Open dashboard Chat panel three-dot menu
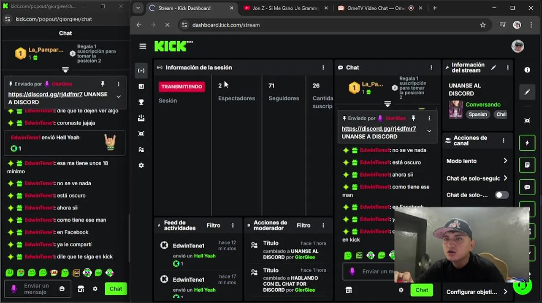 click(431, 67)
